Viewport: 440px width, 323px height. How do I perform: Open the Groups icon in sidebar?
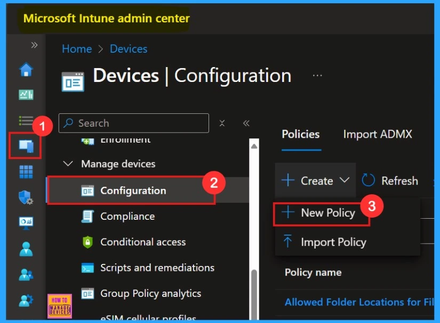(26, 275)
